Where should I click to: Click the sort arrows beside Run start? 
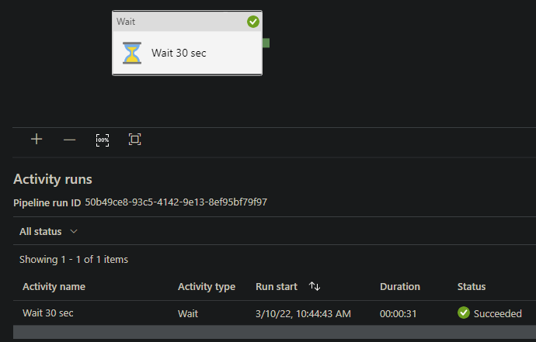point(315,286)
